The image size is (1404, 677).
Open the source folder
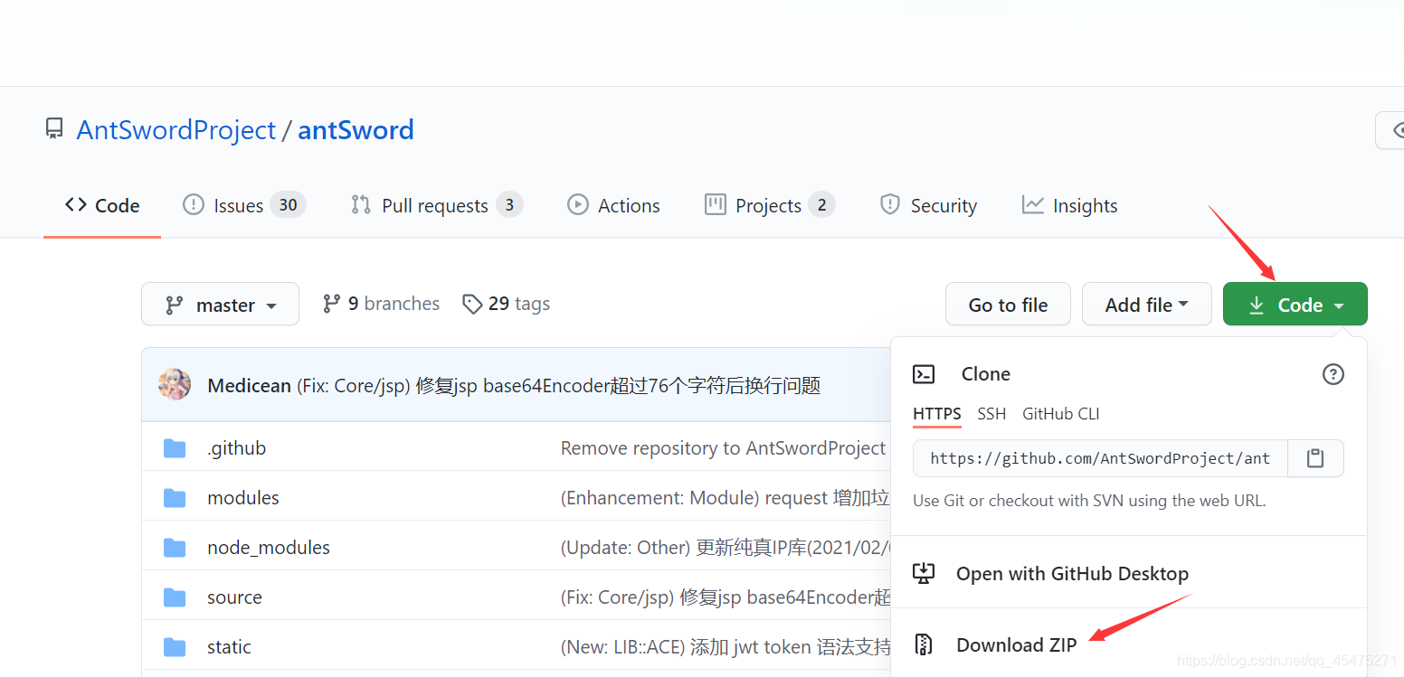click(234, 597)
